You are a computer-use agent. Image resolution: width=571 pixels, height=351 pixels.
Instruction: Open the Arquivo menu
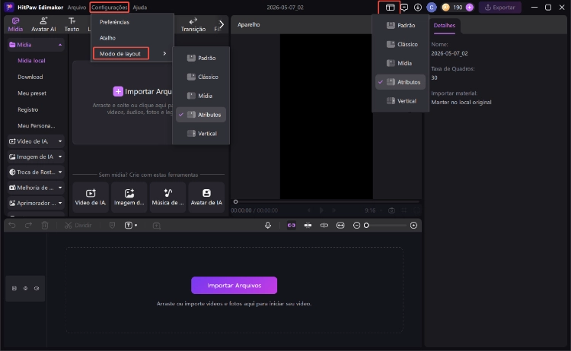pos(76,8)
